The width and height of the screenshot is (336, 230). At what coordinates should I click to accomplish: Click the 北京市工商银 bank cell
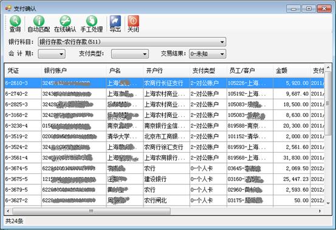click(x=166, y=136)
